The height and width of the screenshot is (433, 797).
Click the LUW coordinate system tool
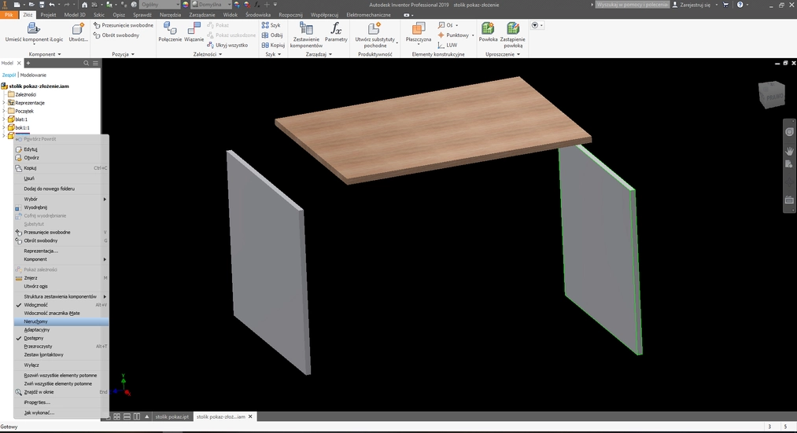[x=448, y=45]
